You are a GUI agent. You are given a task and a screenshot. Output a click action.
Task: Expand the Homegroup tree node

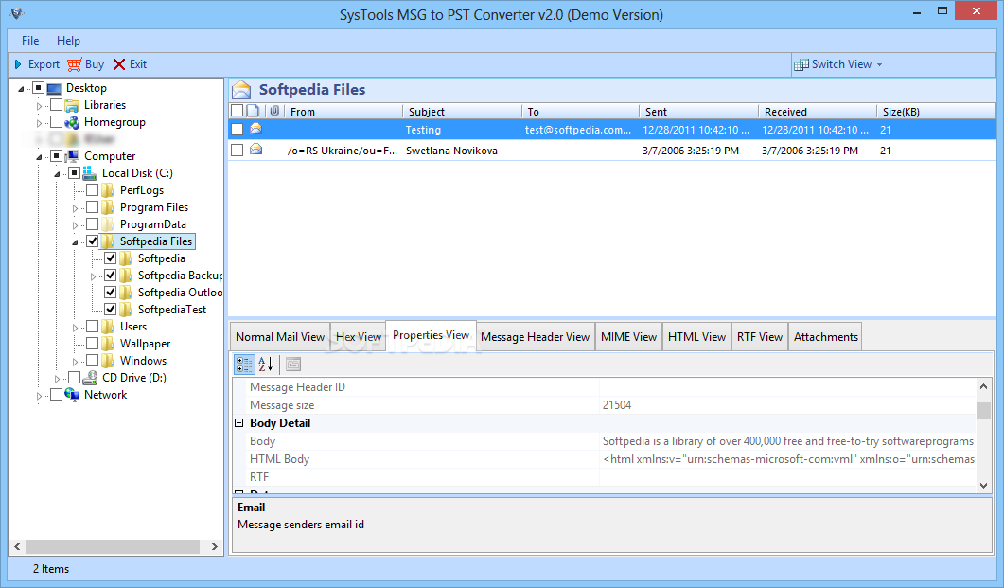click(39, 123)
